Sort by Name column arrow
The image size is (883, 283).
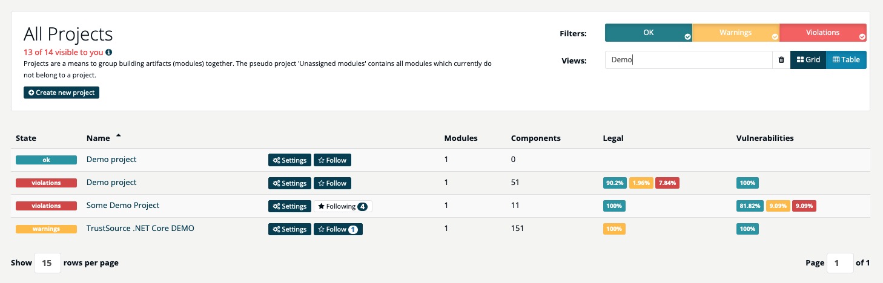(x=118, y=136)
